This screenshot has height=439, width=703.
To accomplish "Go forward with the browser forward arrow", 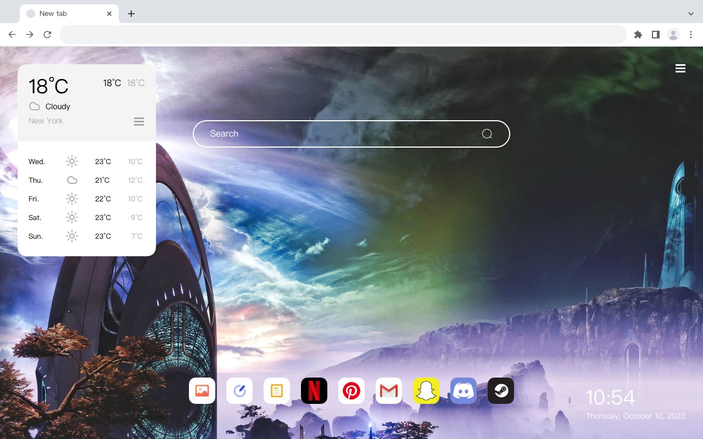I will (30, 35).
